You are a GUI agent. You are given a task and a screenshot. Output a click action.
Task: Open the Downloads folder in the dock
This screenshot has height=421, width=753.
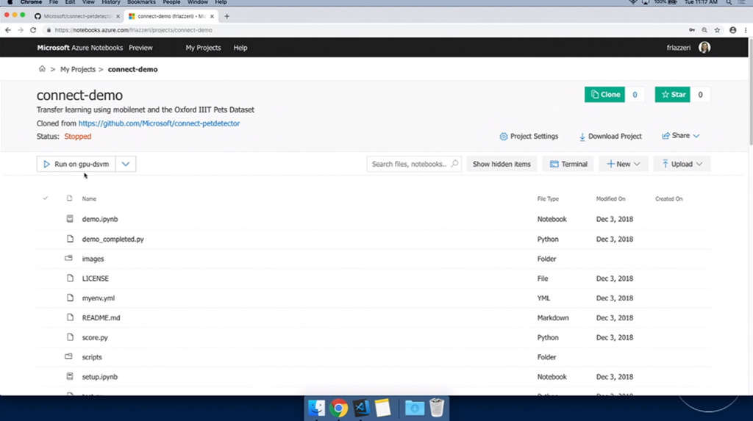415,408
